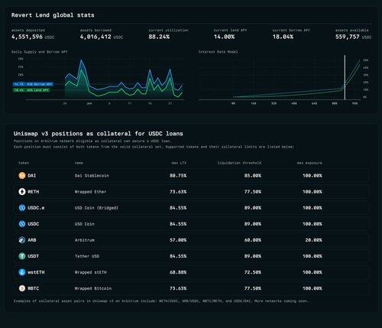382x328 pixels.
Task: Click the token column header
Action: point(24,163)
